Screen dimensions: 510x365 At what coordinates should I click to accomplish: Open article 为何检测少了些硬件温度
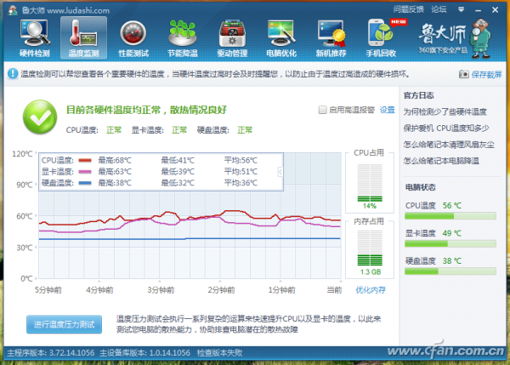pyautogui.click(x=445, y=112)
